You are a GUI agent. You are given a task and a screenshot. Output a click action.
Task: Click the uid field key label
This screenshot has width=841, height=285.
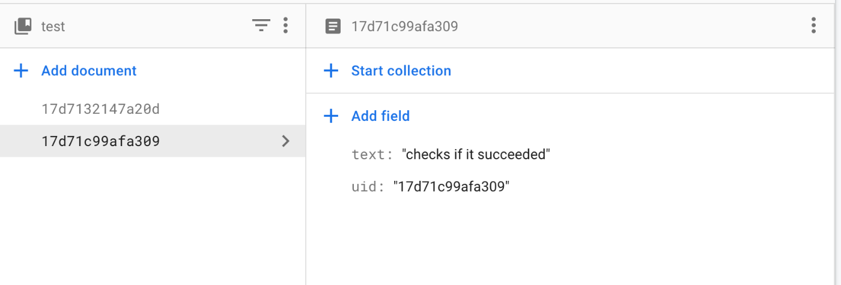tap(368, 187)
